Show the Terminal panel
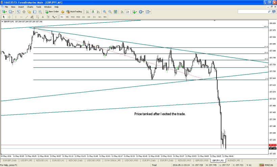The image size is (277, 167). pos(34,11)
